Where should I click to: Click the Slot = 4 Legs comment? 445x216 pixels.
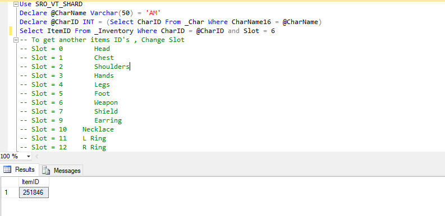coord(65,84)
